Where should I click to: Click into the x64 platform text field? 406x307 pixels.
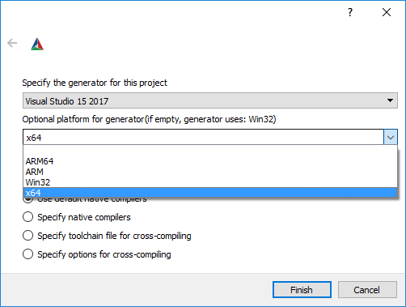[203, 138]
